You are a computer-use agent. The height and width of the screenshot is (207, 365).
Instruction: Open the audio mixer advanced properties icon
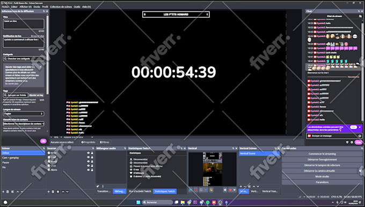click(x=98, y=186)
